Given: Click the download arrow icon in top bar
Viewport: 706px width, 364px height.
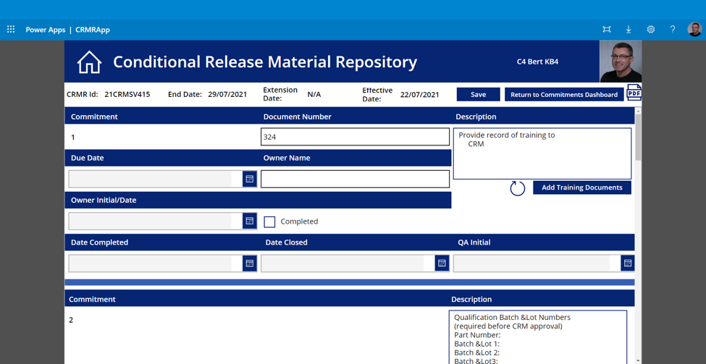Looking at the screenshot, I should pos(629,30).
